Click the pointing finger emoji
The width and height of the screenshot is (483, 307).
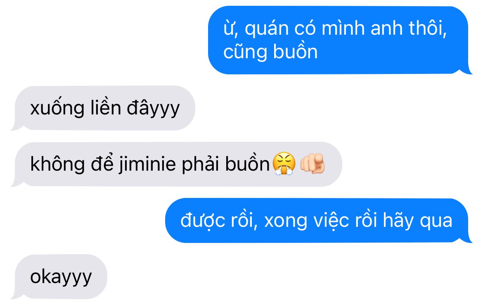(x=313, y=163)
